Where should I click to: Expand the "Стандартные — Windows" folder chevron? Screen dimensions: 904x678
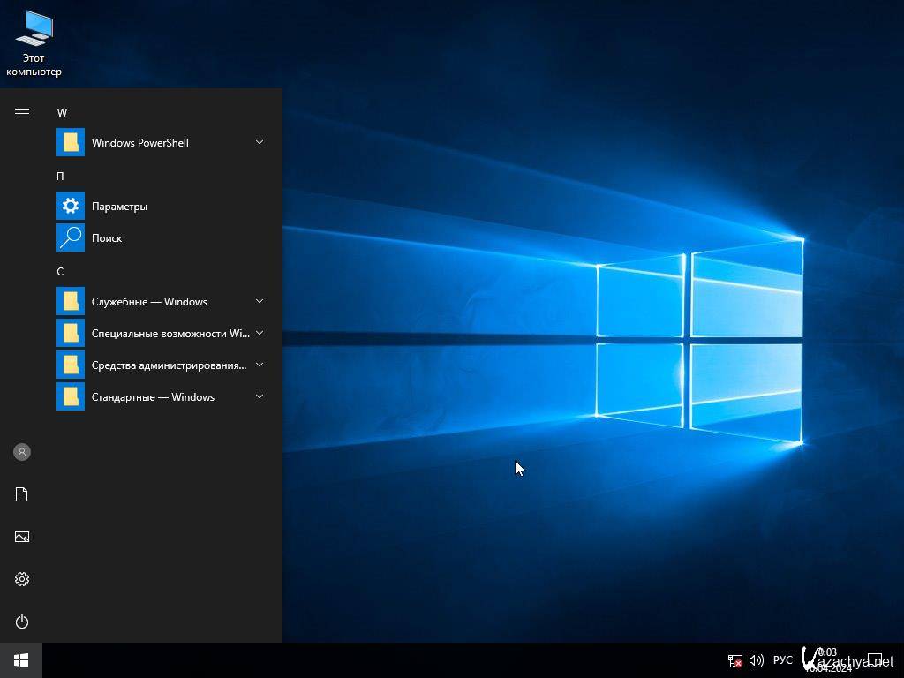click(x=260, y=396)
